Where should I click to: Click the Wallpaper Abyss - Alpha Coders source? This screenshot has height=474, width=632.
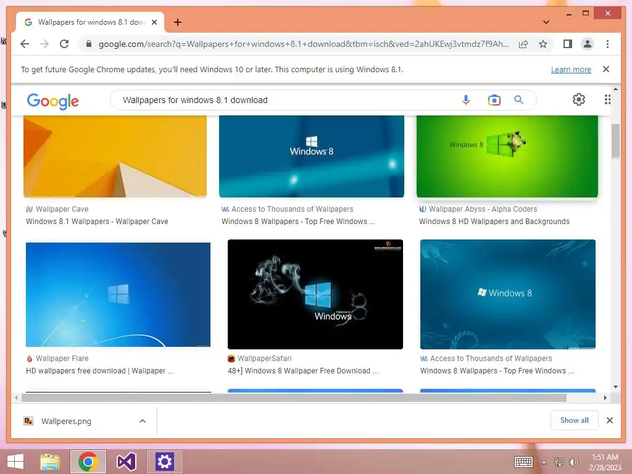click(483, 209)
